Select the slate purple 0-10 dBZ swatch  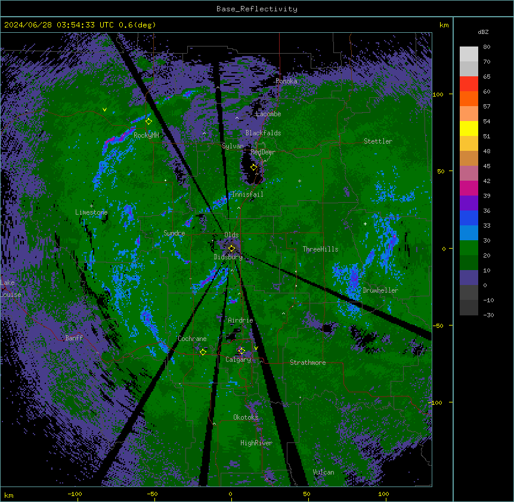(469, 278)
